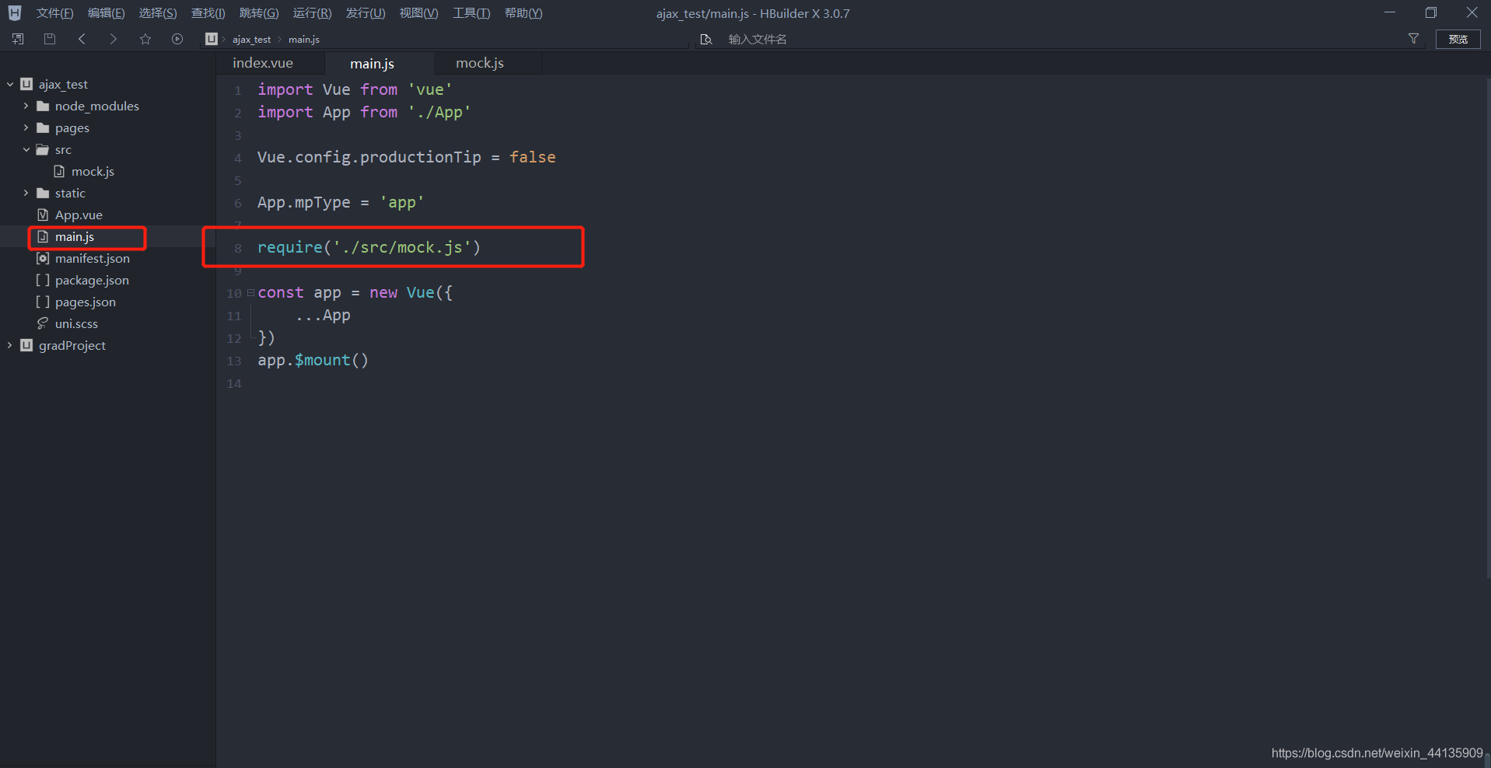Open uni.scss in the file tree

(76, 323)
